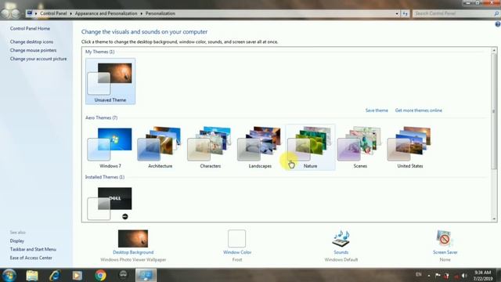Open Taskbar and Start Menu link
This screenshot has width=501, height=282.
click(x=33, y=249)
